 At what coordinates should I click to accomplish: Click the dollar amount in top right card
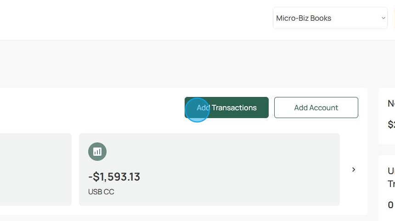coord(391,124)
